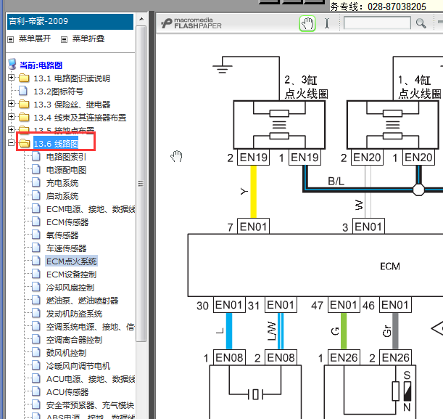Viewport: 443px width, 419px height.
Task: Click the FlashPaper search text field
Action: [x=377, y=23]
